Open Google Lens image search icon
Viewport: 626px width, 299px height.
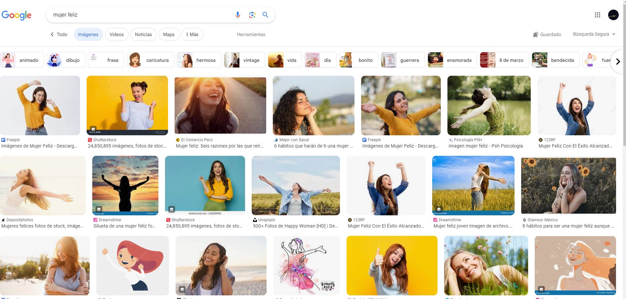pyautogui.click(x=252, y=15)
